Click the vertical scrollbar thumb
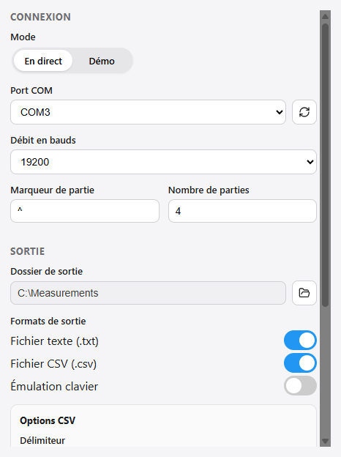Image resolution: width=341 pixels, height=457 pixels. pos(326,165)
